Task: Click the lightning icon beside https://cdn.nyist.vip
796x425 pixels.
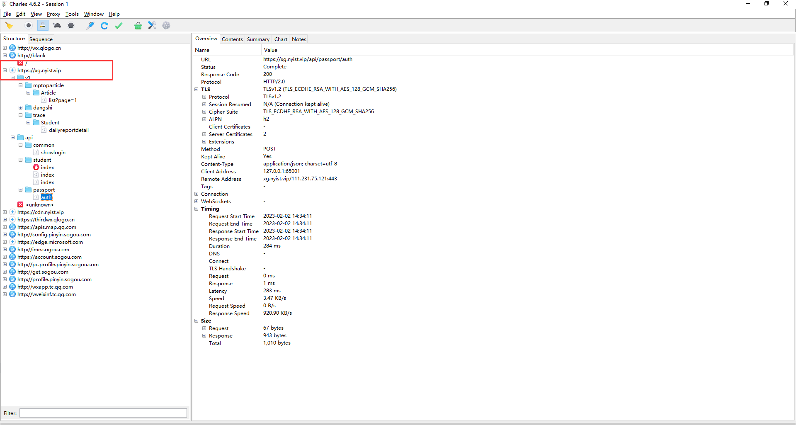Action: pos(12,212)
